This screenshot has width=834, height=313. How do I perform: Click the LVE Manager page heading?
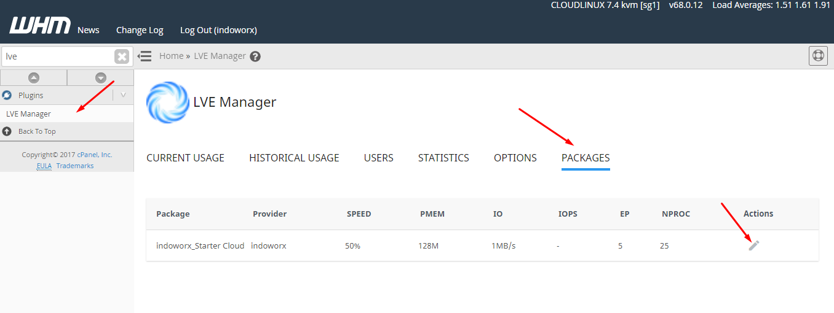[x=235, y=102]
